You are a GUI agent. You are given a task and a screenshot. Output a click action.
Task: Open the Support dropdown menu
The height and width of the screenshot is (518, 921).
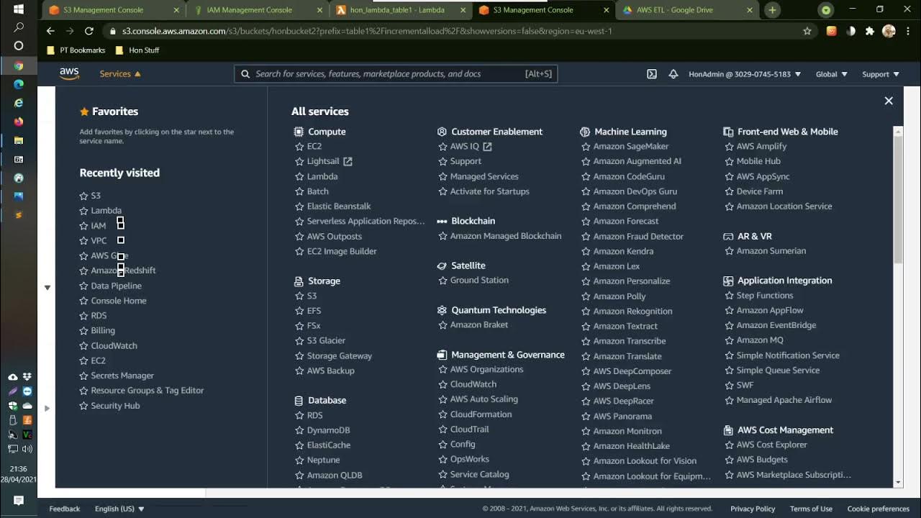tap(881, 74)
